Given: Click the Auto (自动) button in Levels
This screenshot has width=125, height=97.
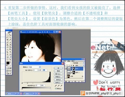Looking at the screenshot, I should tap(58, 80).
